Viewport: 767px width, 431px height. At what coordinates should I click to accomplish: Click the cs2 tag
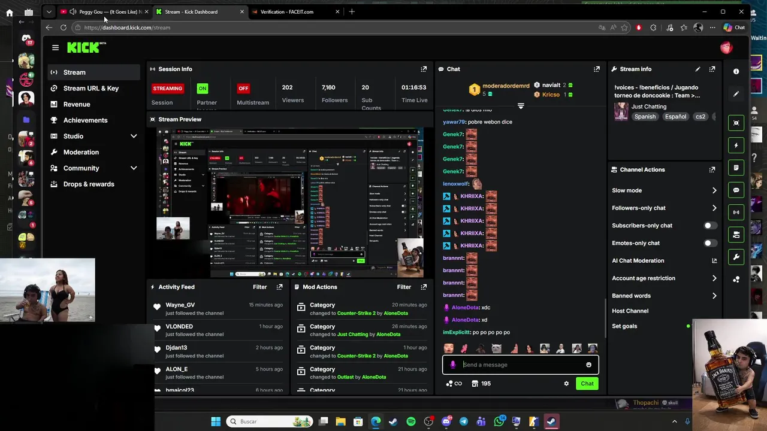pos(700,117)
